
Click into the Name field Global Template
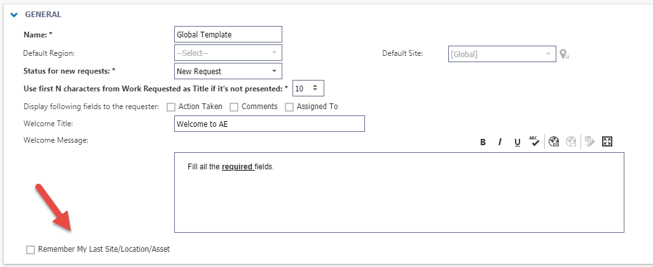228,34
